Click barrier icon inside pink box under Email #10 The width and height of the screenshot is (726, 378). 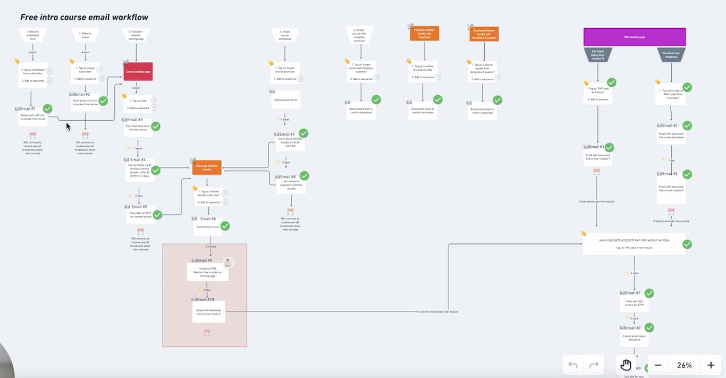(x=206, y=332)
